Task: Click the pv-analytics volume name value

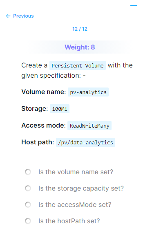Action: tap(88, 92)
